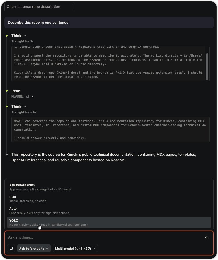
Task: Collapse the second Think section caret
Action: pyautogui.click(x=25, y=107)
